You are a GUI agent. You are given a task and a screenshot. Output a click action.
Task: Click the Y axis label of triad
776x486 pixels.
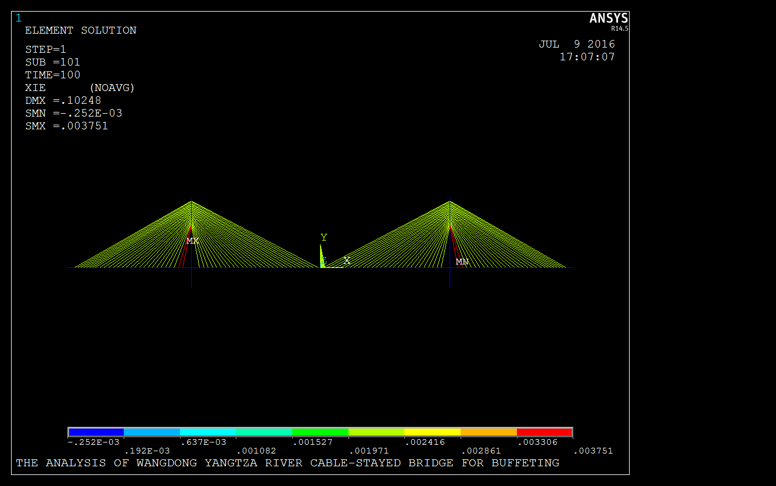(324, 237)
